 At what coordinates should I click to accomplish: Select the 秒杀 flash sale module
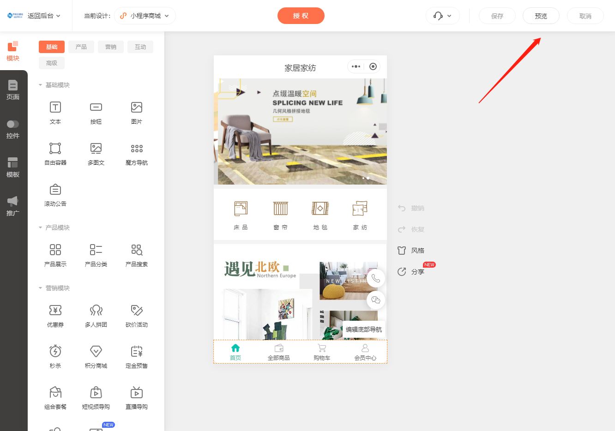(55, 356)
